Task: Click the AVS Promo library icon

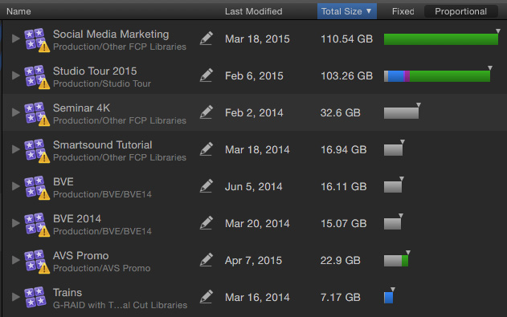Action: [36, 261]
